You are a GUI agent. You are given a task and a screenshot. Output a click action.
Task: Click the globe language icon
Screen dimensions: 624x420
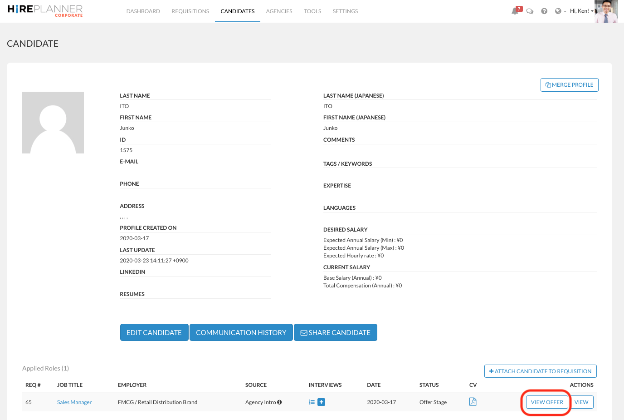(x=558, y=11)
